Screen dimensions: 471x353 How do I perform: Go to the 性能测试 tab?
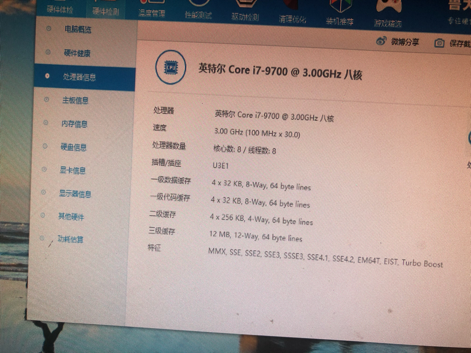tap(198, 15)
